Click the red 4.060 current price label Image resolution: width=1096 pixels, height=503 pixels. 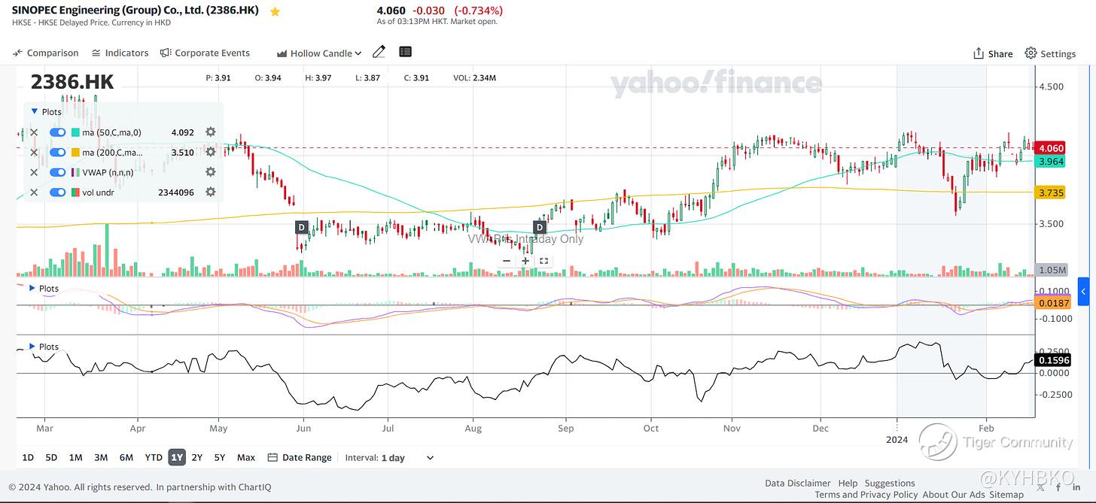coord(1051,148)
